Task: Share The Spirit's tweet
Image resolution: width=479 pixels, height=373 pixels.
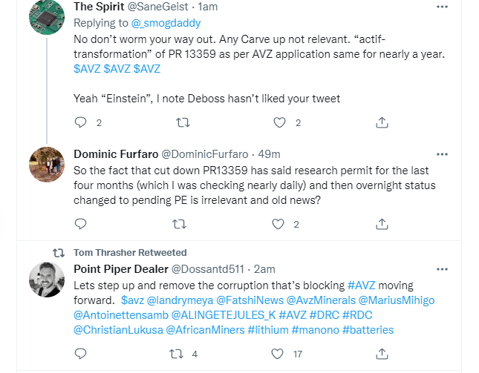Action: pyautogui.click(x=381, y=122)
